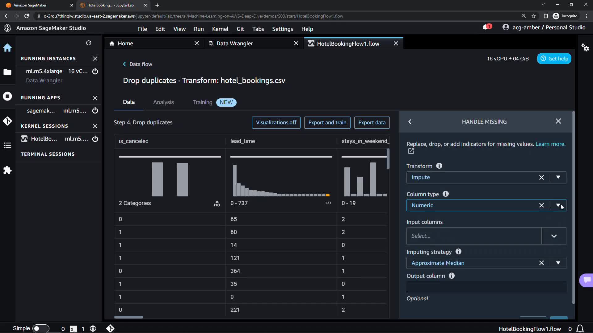Open the Home icon in left sidebar
The image size is (593, 333).
click(x=7, y=48)
